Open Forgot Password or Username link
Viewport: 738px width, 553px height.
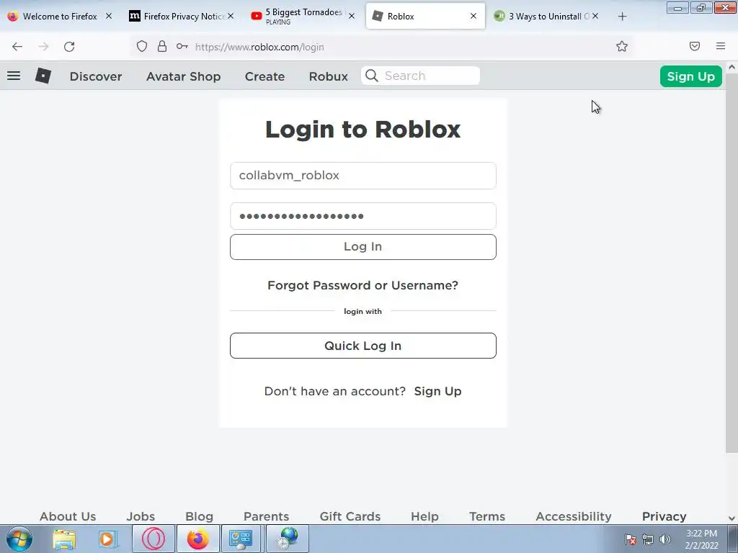click(363, 285)
